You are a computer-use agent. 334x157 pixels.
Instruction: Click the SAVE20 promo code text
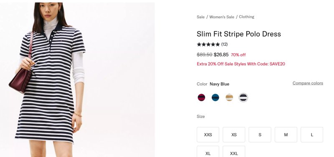tap(277, 64)
